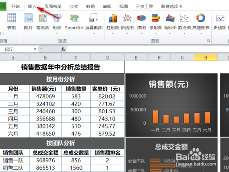Expand the pie chart dropdown arrow

point(142,33)
